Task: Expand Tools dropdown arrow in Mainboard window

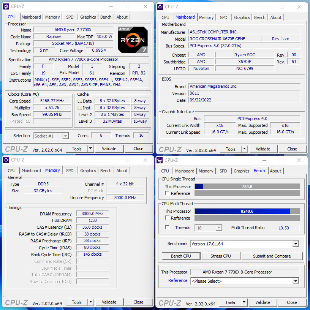Action: click(x=244, y=149)
